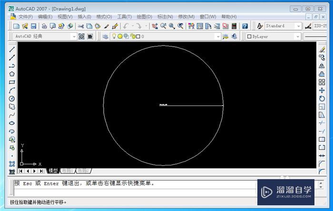Screen dimensions: 333x211
Task: Select the Chamfer tool
Action: [322, 163]
